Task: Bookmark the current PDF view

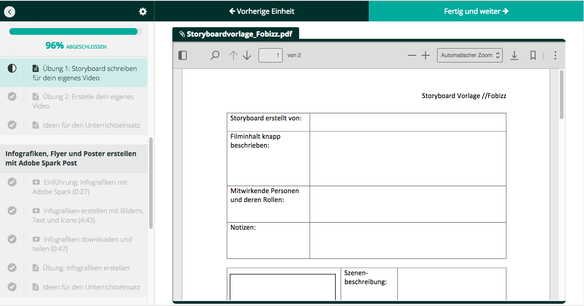Action: [x=533, y=55]
